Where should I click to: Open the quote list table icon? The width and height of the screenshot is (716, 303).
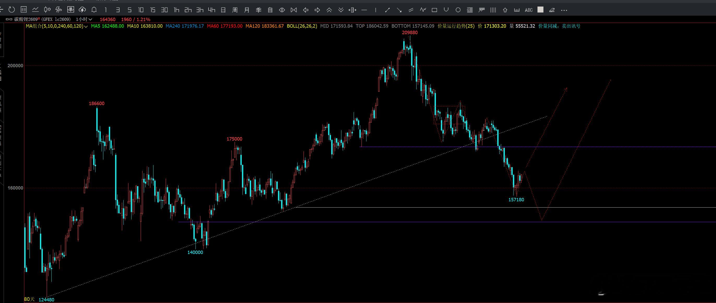tap(24, 10)
